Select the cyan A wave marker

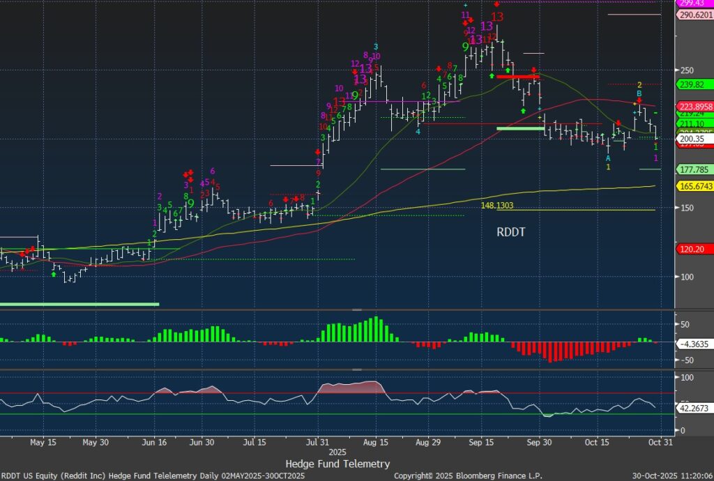(x=608, y=158)
